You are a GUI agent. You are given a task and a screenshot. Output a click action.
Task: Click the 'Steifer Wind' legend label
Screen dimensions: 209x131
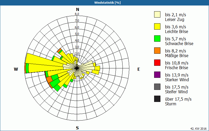pyautogui.click(x=176, y=92)
